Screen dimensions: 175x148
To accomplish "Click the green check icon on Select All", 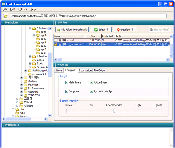I will pyautogui.click(x=96, y=30).
